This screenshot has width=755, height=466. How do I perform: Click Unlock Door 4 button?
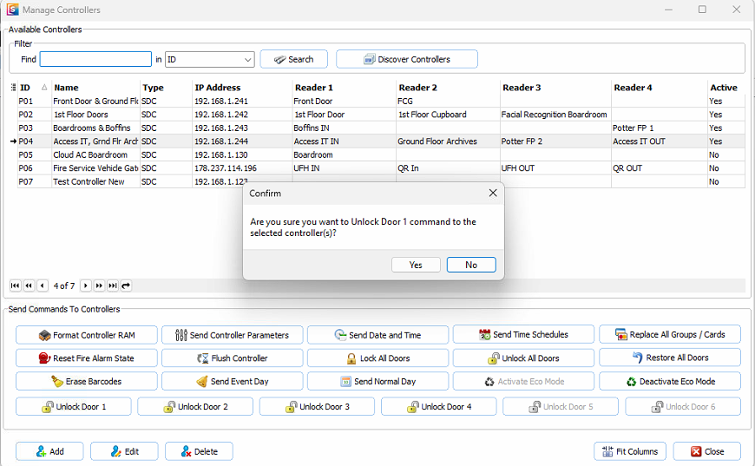438,407
